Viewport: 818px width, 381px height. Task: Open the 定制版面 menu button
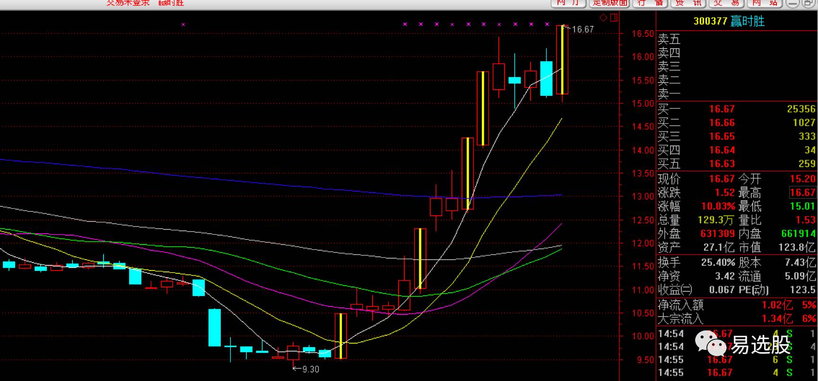(x=609, y=3)
